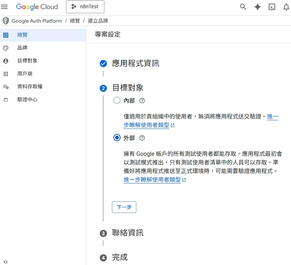Open 進一步瞭解使用者類型 link under 外部

pos(152,180)
